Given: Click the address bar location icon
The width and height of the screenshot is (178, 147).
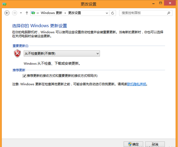Looking at the screenshot, I should (34, 13).
